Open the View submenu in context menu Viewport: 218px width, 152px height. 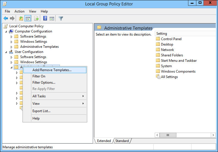55,103
